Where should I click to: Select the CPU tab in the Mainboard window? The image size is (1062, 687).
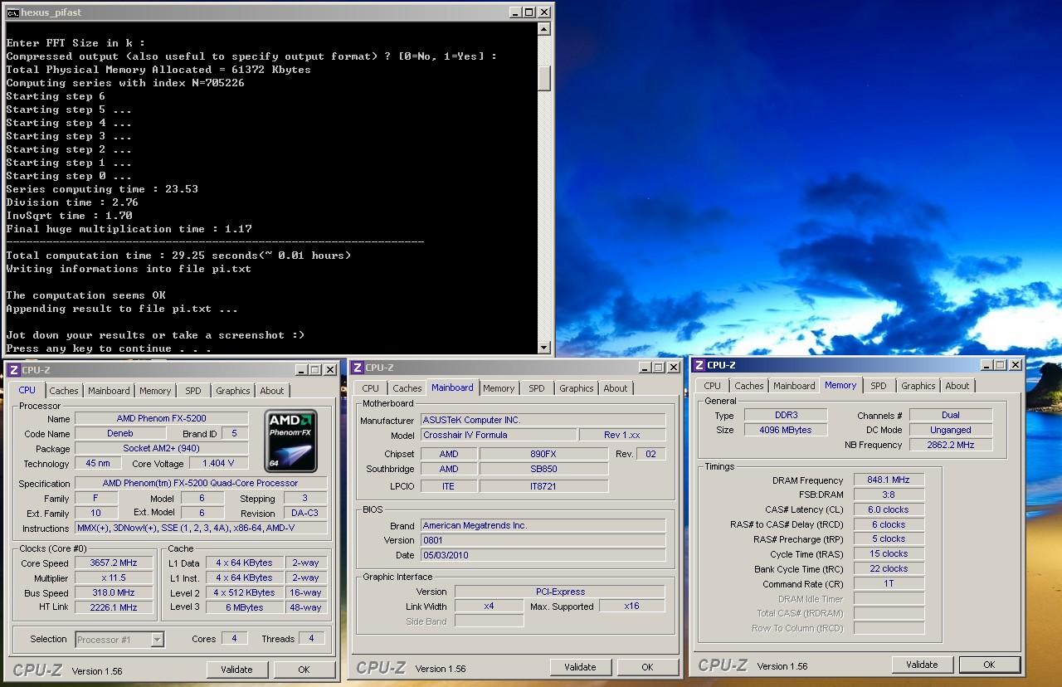click(370, 388)
